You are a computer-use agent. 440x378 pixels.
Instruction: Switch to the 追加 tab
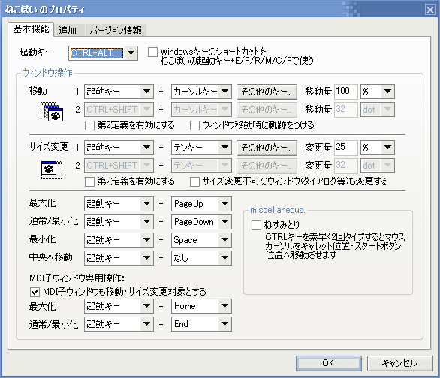pos(68,30)
